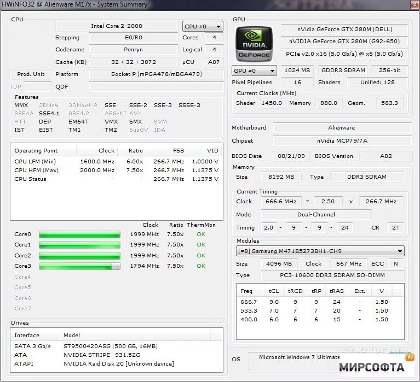Click the Intel Core 2-2000 name field
The height and width of the screenshot is (382, 420).
click(117, 26)
